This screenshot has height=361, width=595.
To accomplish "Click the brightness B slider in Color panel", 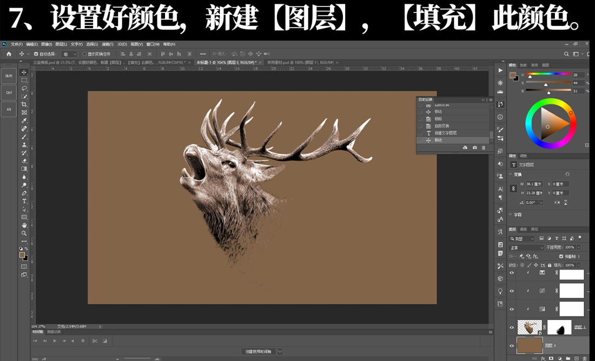I will (548, 90).
